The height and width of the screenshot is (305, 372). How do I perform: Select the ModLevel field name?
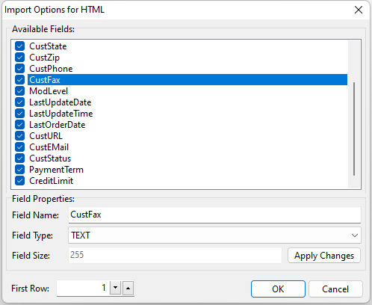[49, 91]
